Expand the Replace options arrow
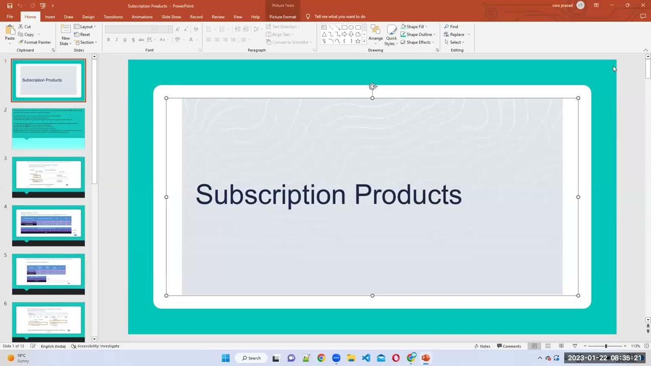 pyautogui.click(x=468, y=35)
